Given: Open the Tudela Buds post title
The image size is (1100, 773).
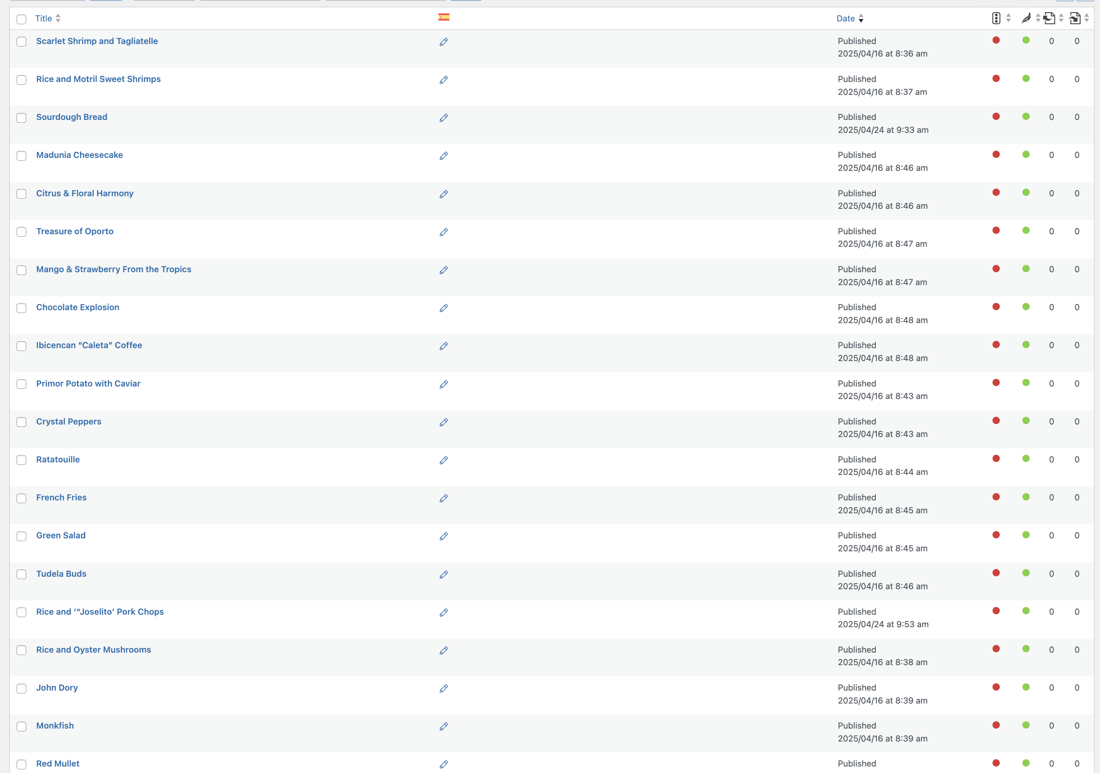Looking at the screenshot, I should click(x=61, y=574).
